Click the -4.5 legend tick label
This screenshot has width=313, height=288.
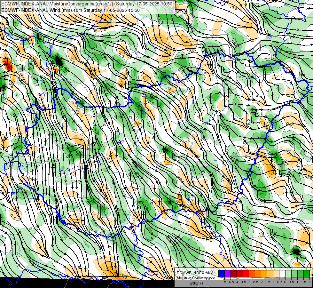(231, 282)
